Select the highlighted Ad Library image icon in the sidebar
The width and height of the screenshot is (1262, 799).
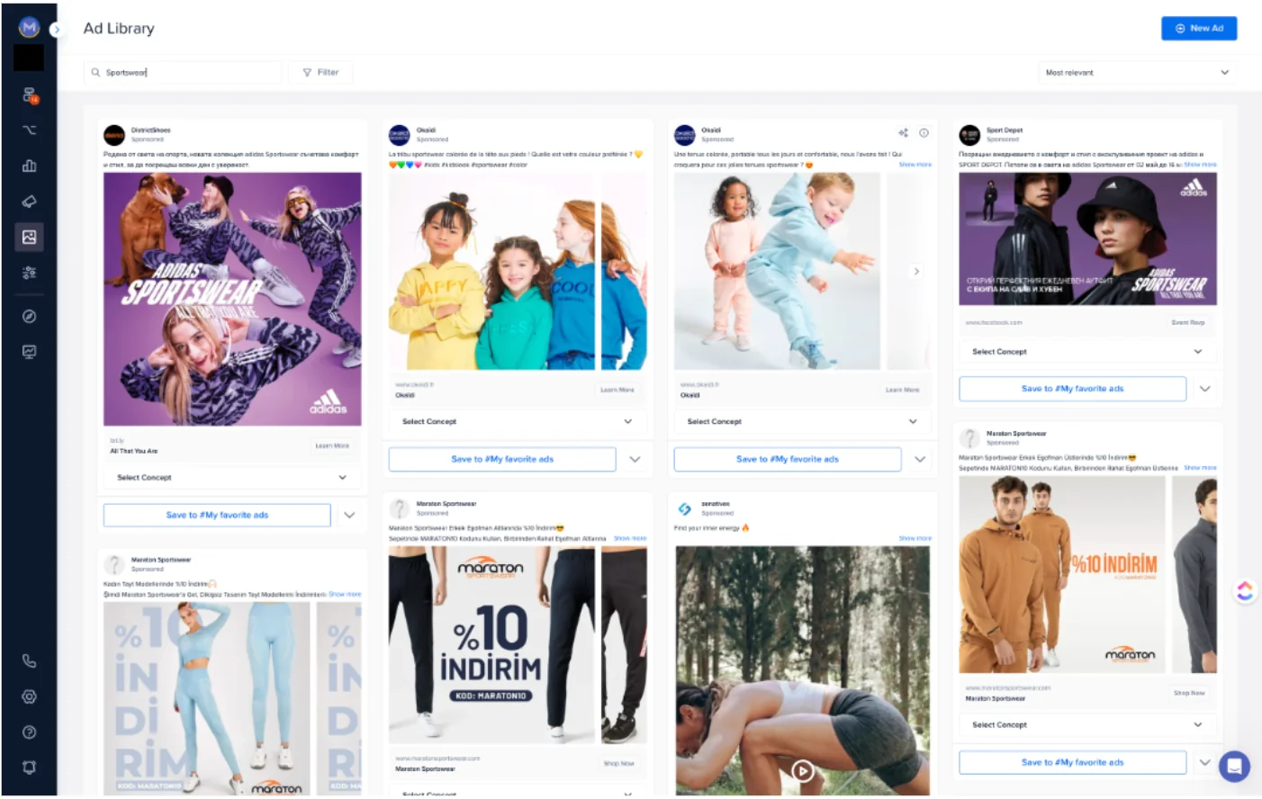click(x=29, y=237)
